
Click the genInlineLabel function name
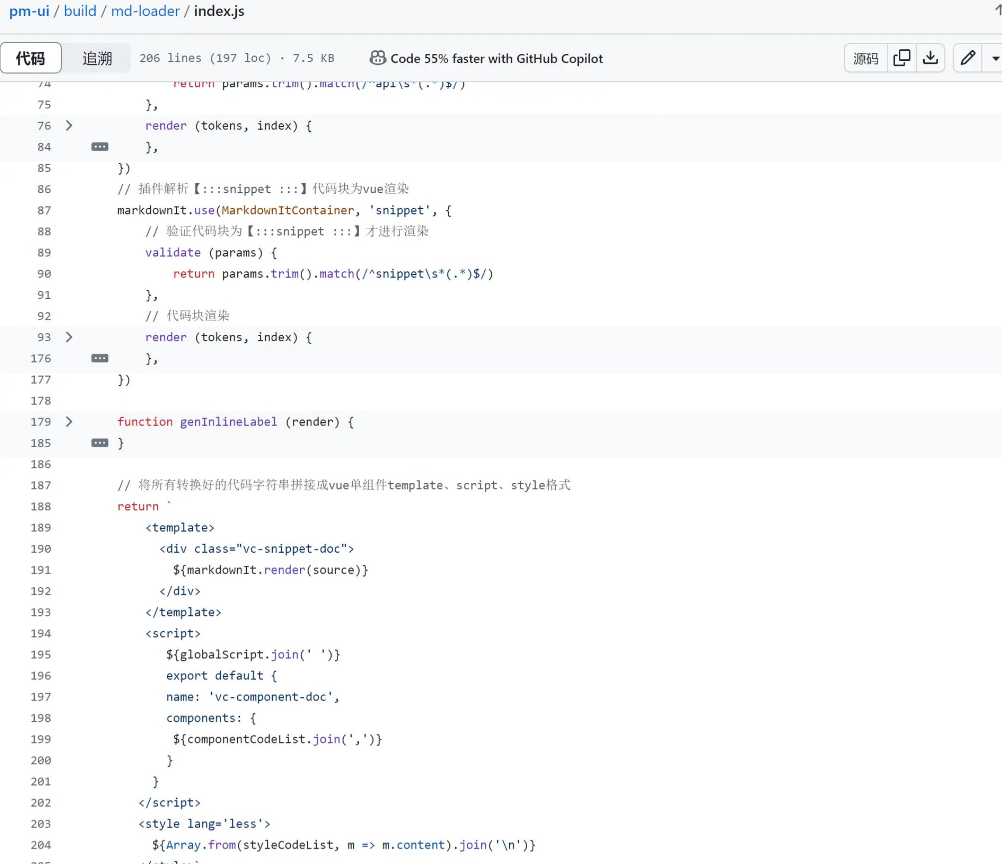tap(228, 422)
